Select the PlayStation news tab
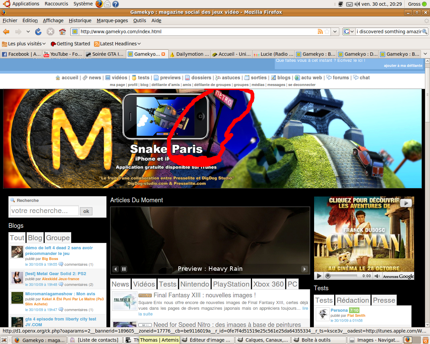The width and height of the screenshot is (430, 344). pyautogui.click(x=231, y=284)
